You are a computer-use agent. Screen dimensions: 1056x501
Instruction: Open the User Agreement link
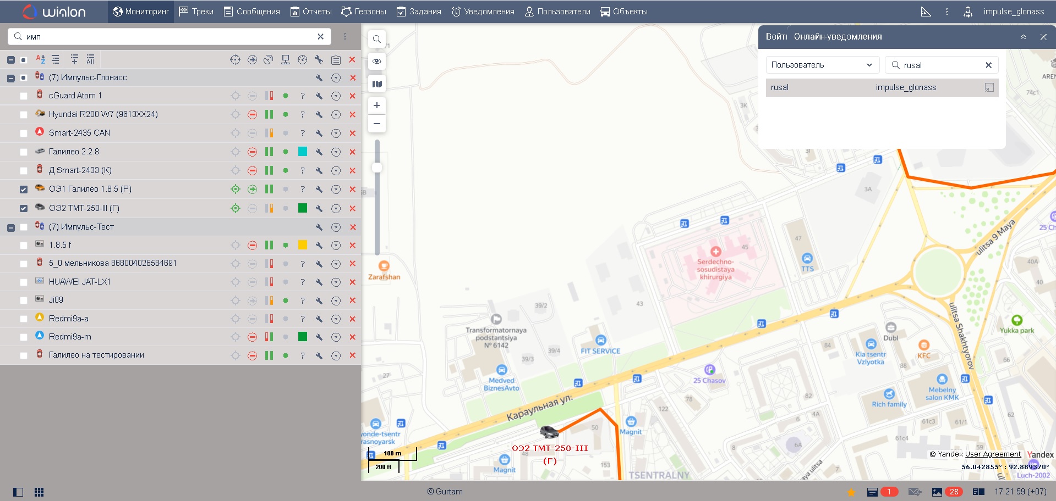click(x=993, y=454)
